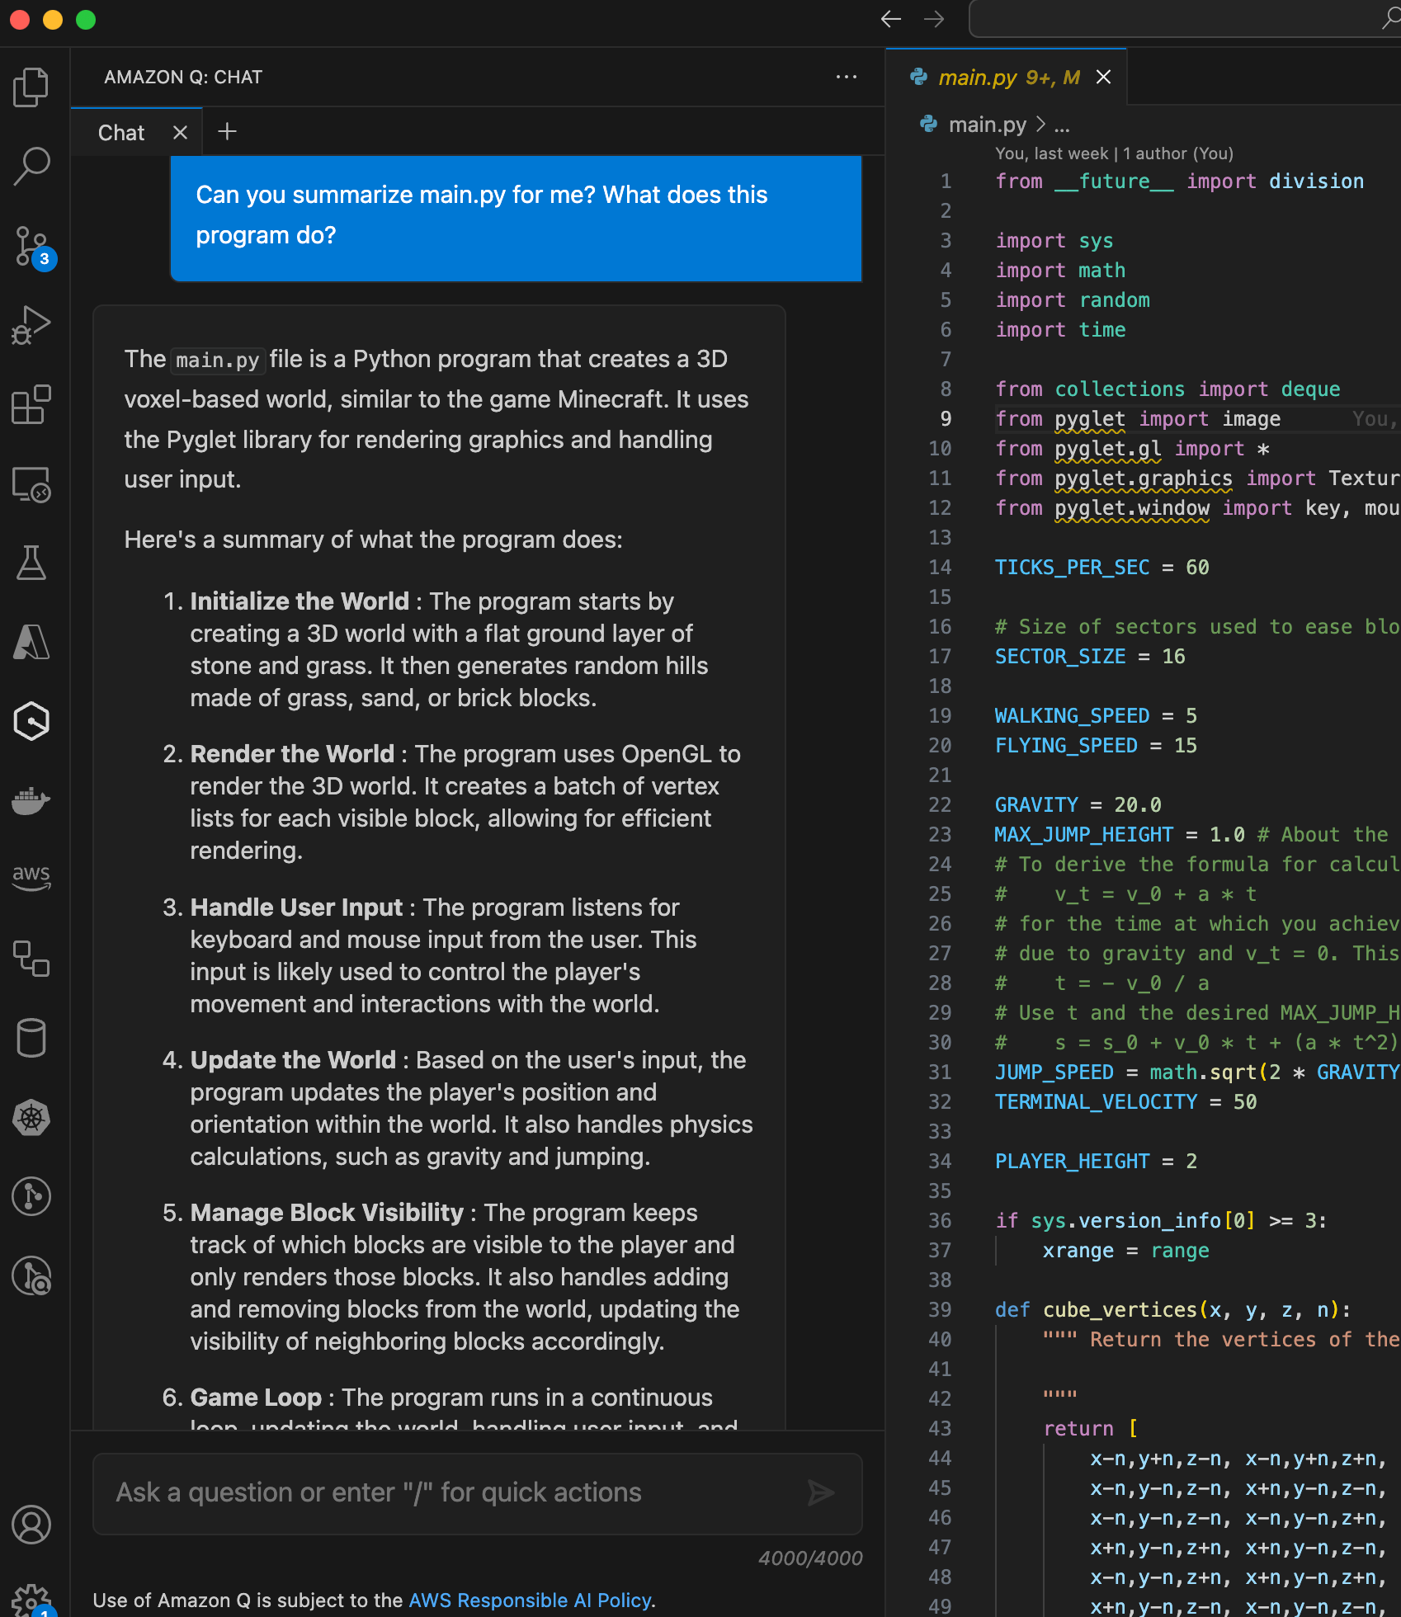Open the Extensions view
This screenshot has width=1401, height=1617.
pyautogui.click(x=31, y=404)
